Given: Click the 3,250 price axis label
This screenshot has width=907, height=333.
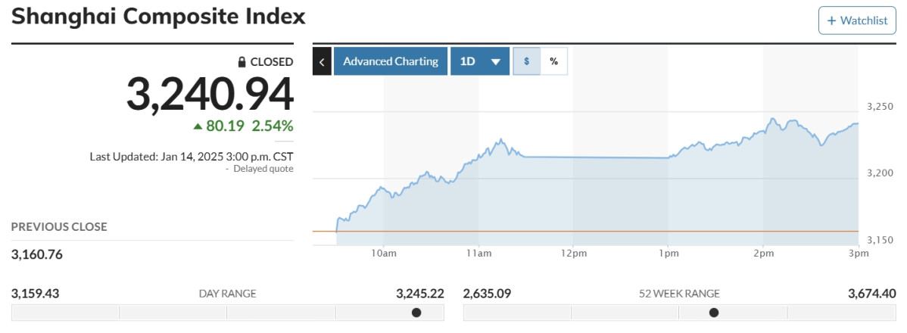Looking at the screenshot, I should 881,107.
